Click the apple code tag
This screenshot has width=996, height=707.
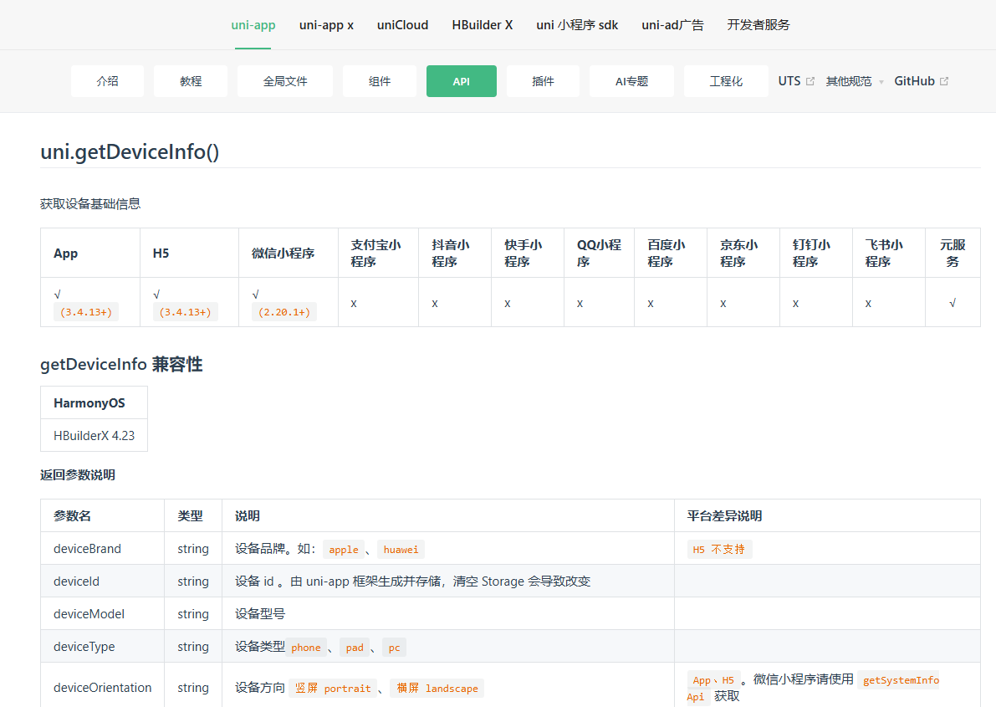344,550
